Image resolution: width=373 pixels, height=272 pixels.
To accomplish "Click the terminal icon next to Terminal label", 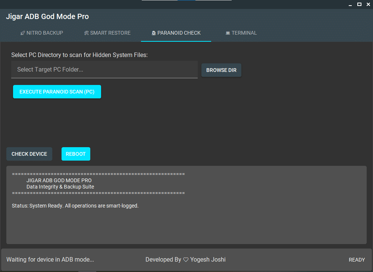I will (x=228, y=33).
